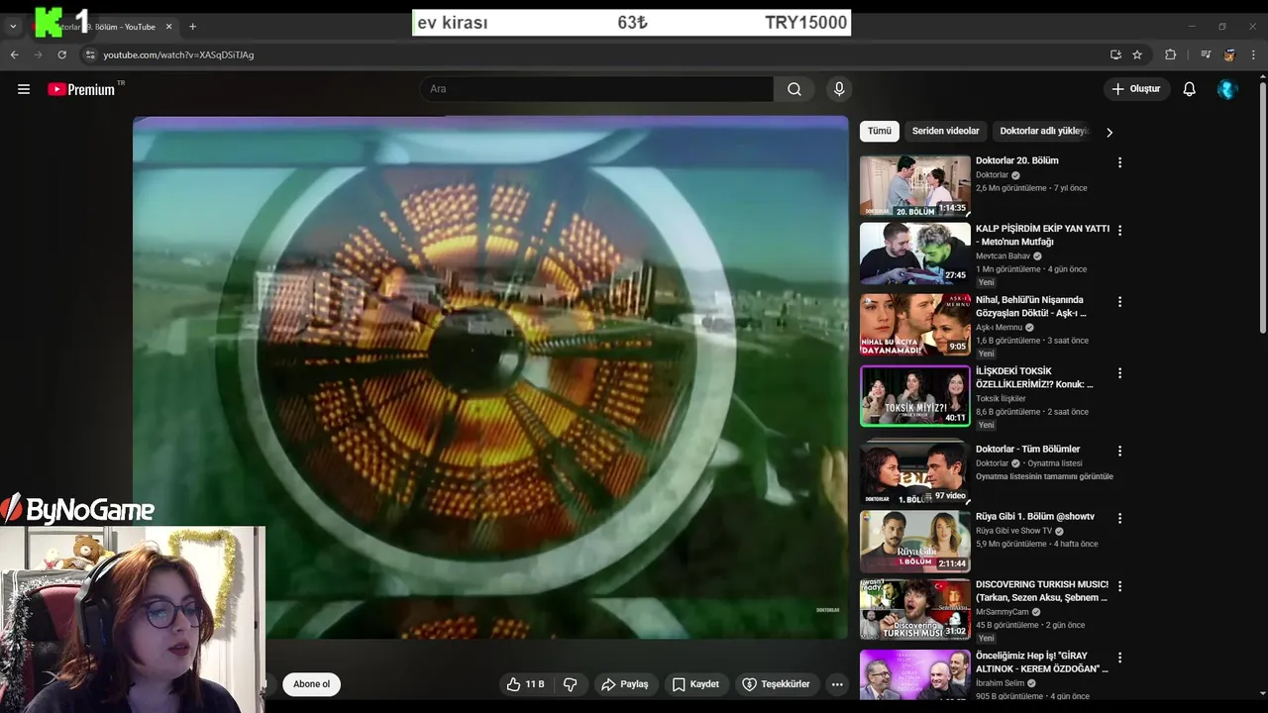Click the address bar URL
This screenshot has width=1268, height=713.
[178, 54]
